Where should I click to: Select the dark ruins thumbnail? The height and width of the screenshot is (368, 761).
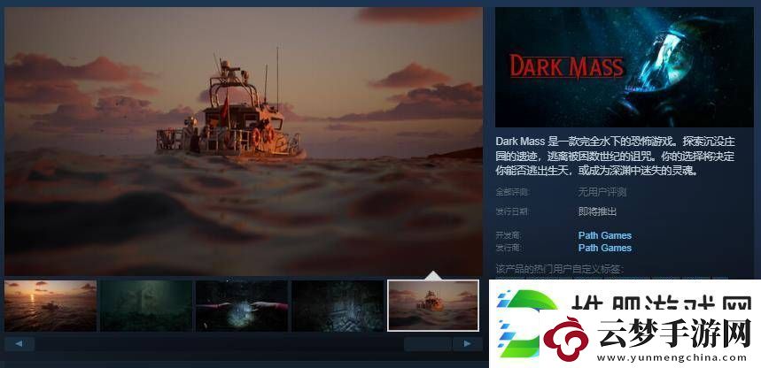pos(338,306)
